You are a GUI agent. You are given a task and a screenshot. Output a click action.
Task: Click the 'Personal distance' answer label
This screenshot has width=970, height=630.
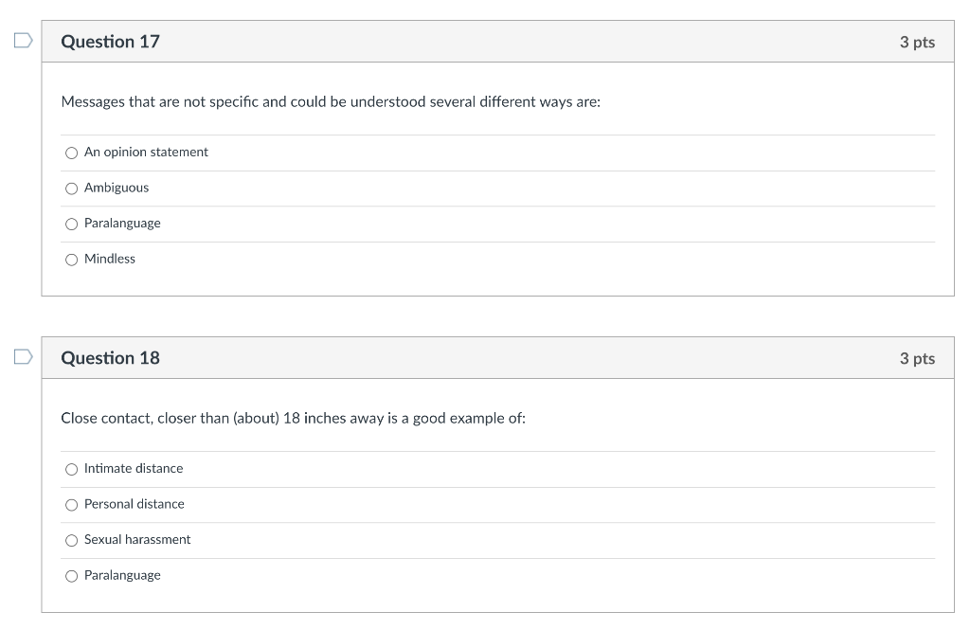(x=135, y=504)
